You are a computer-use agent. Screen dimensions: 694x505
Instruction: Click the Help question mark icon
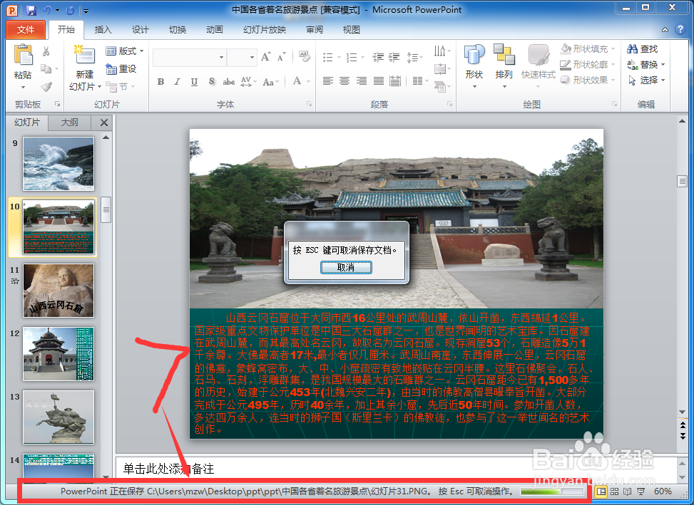(x=680, y=30)
